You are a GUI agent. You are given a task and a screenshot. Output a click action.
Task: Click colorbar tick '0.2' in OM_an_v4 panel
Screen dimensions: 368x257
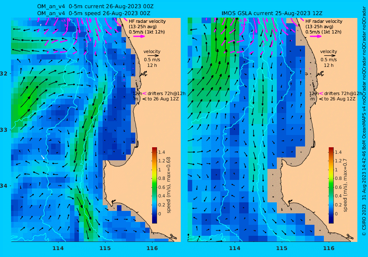click(x=162, y=205)
